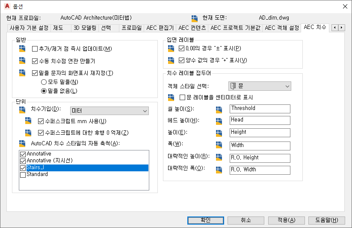Viewport: 352px width, 228px height.
Task: Click drawing icon beside 수퍼스크립트 mm 사용
Action: tap(28, 121)
